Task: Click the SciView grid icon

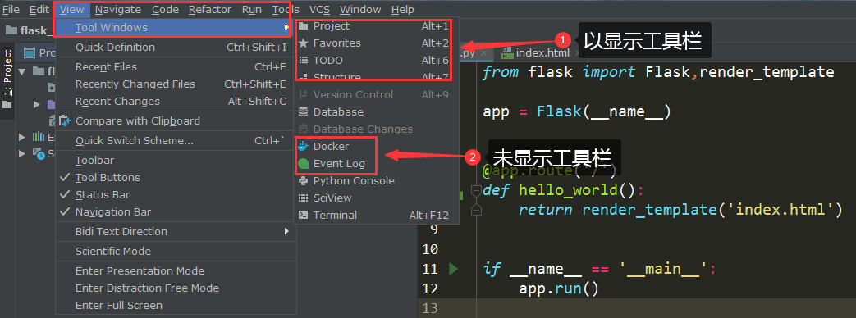Action: point(303,198)
